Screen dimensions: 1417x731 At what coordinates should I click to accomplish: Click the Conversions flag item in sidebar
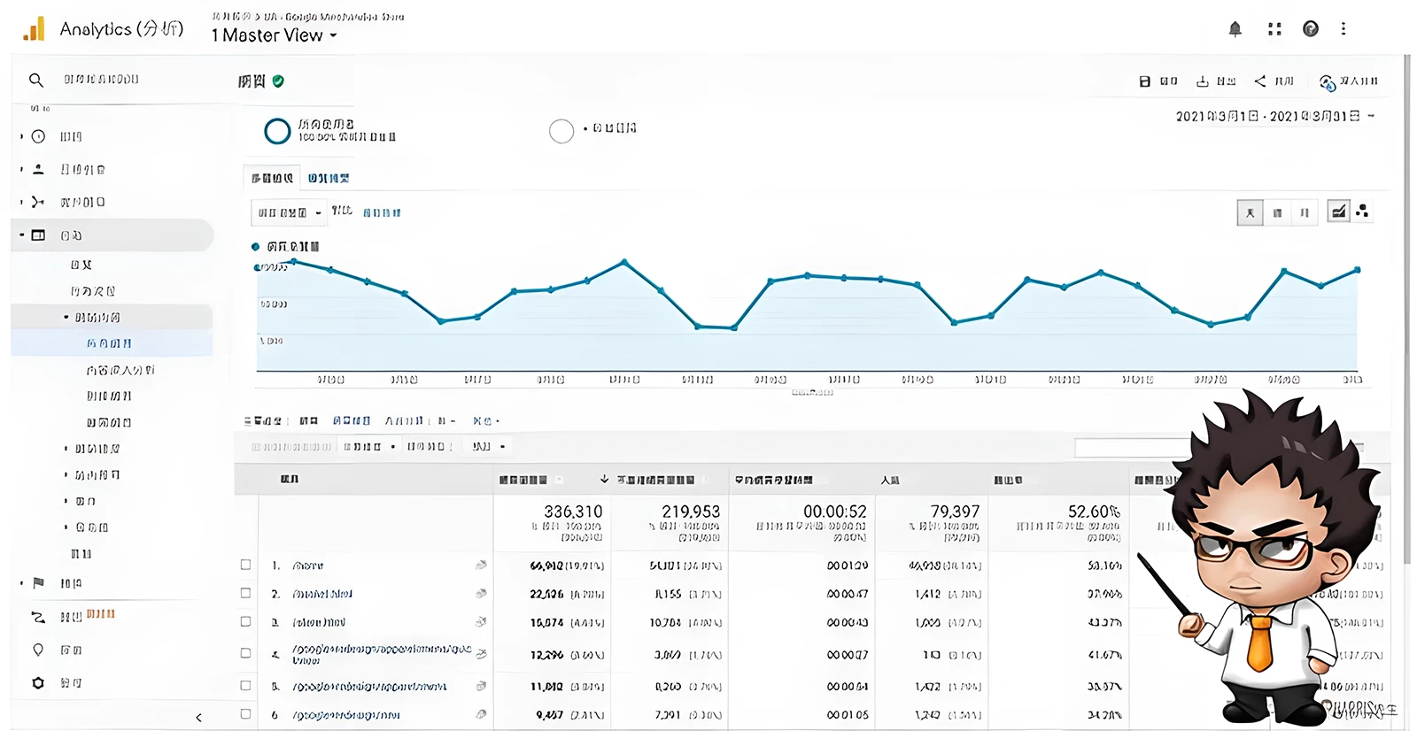[x=38, y=583]
